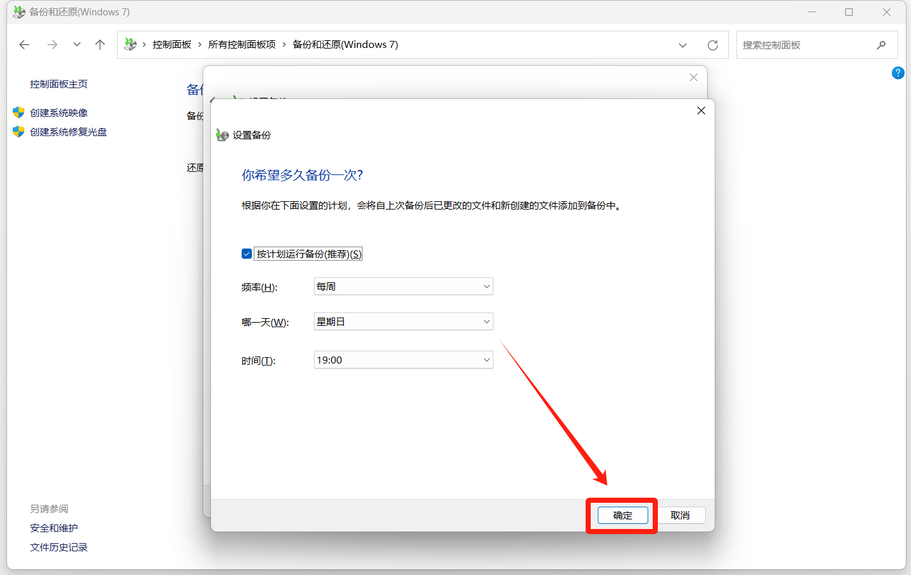The height and width of the screenshot is (575, 911).
Task: Expand the 频率 dropdown showing 每周
Action: click(403, 286)
